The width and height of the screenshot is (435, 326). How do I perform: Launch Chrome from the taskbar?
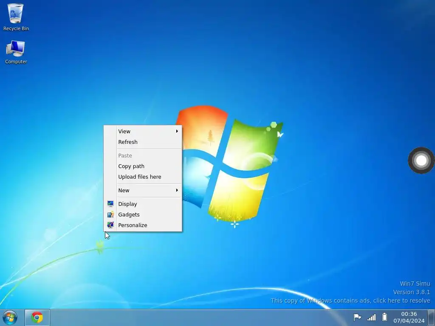tap(37, 318)
